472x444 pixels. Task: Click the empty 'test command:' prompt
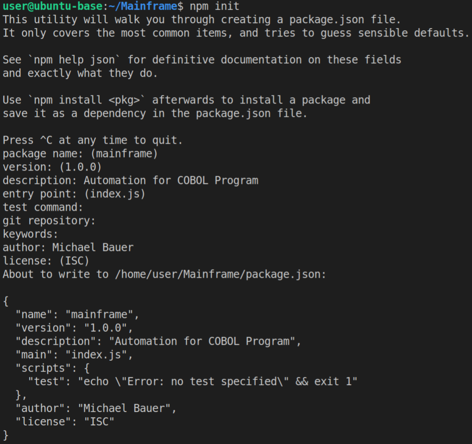pos(43,207)
